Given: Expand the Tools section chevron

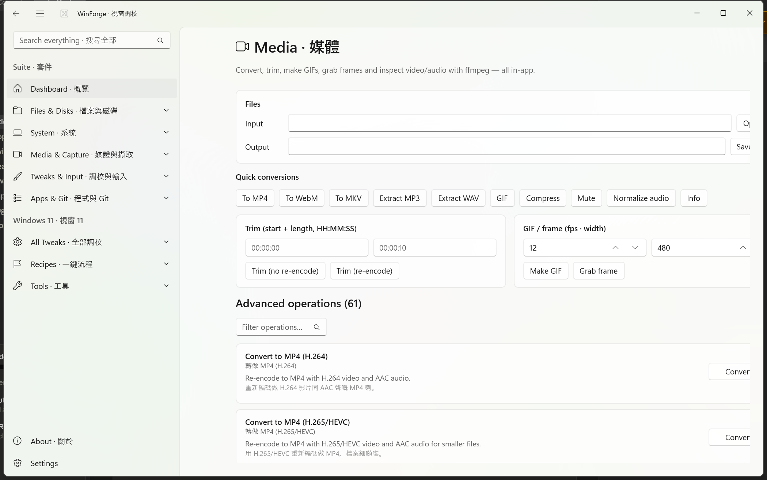Looking at the screenshot, I should [x=166, y=286].
